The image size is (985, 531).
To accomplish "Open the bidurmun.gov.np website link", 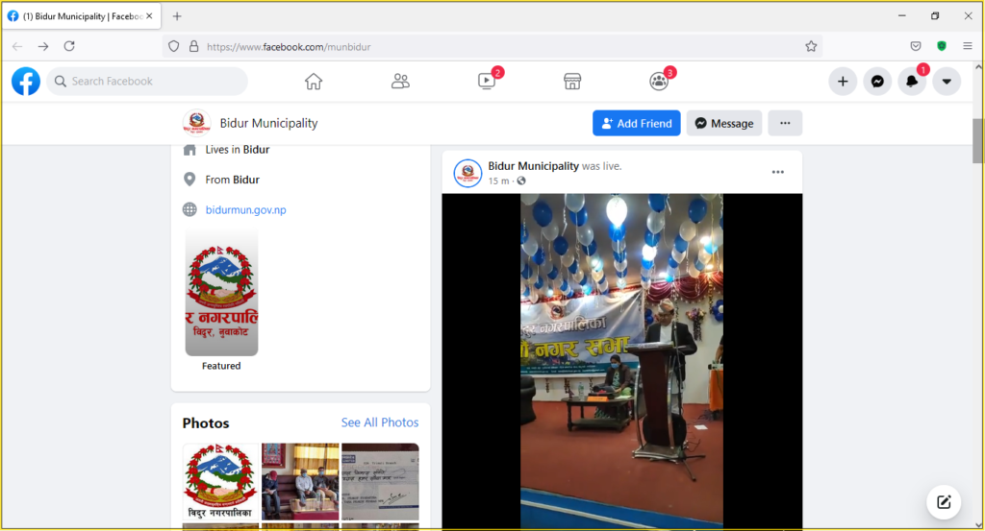I will (245, 209).
